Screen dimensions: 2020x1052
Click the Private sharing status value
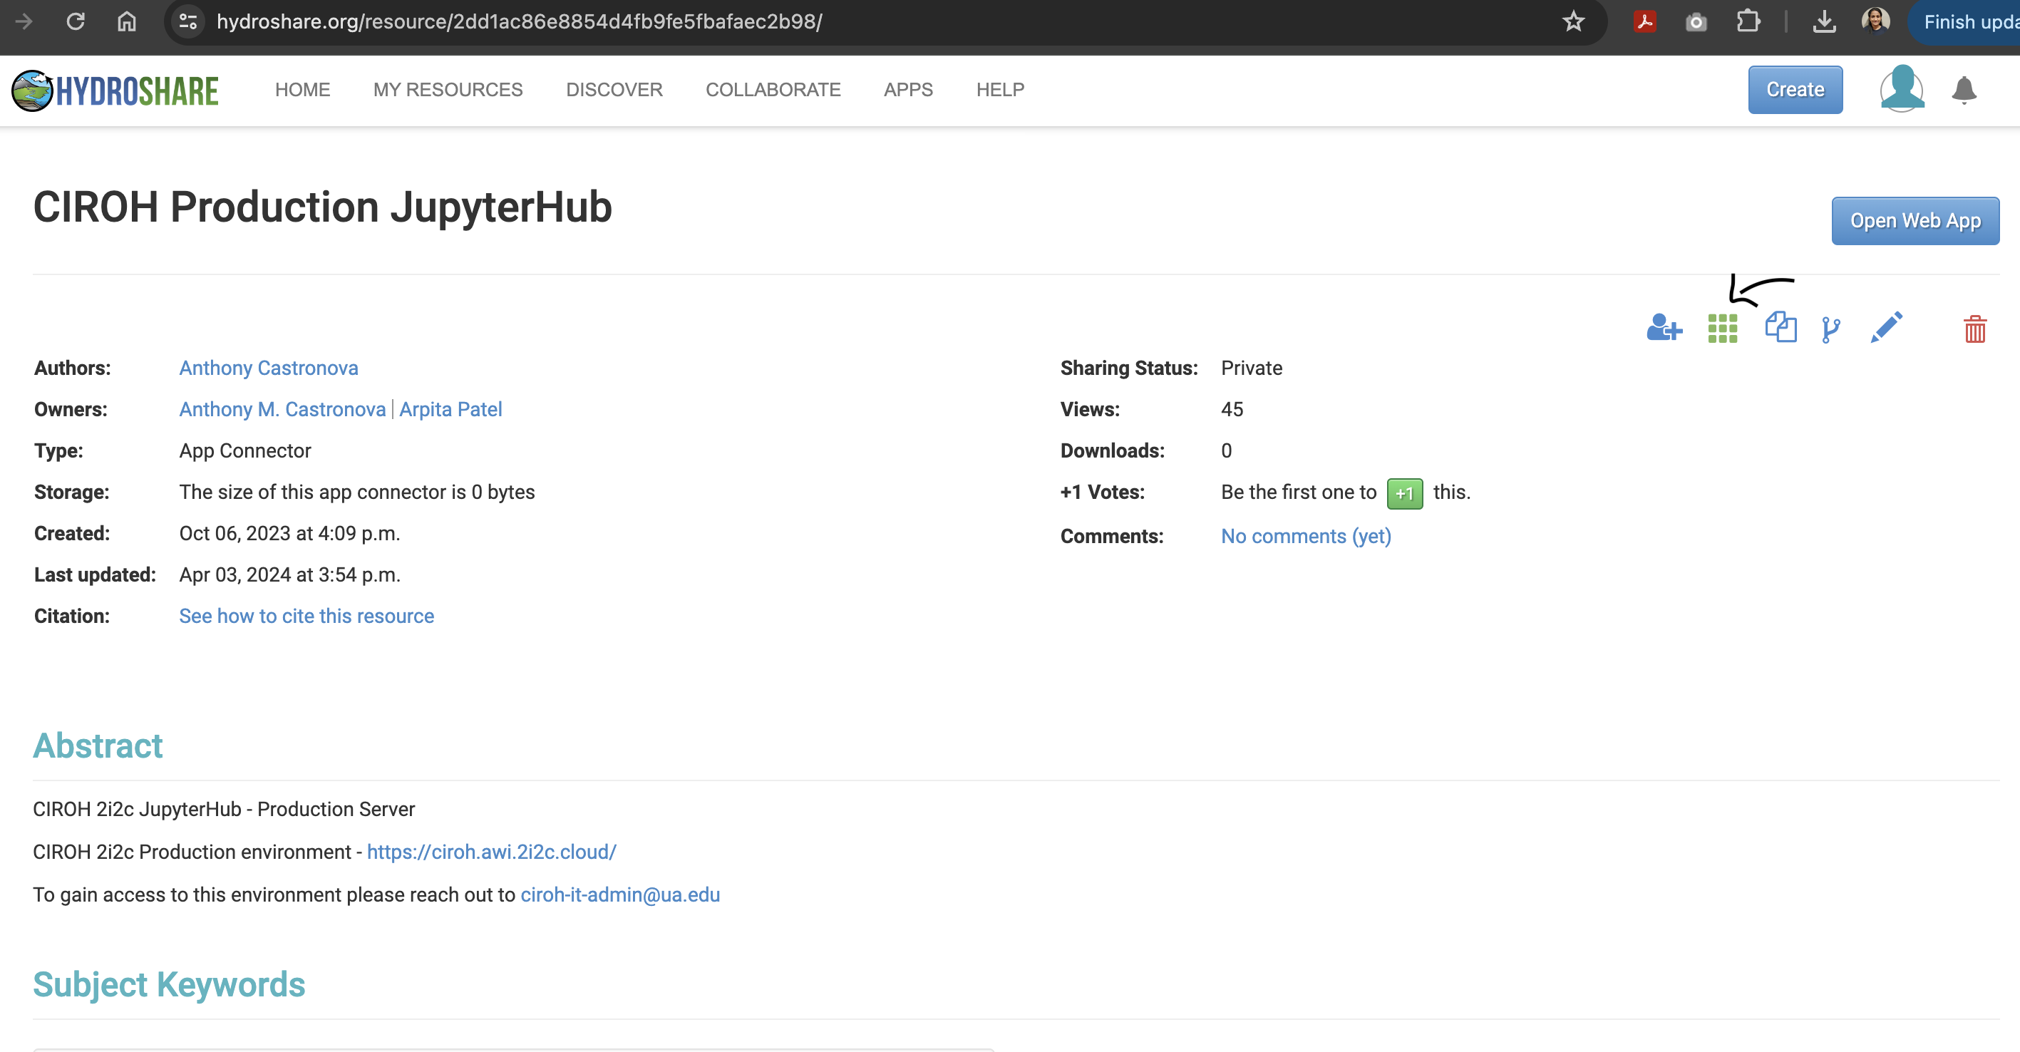tap(1252, 368)
